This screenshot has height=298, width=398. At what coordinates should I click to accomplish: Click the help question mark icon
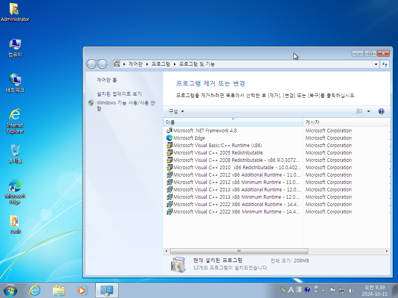pos(381,111)
